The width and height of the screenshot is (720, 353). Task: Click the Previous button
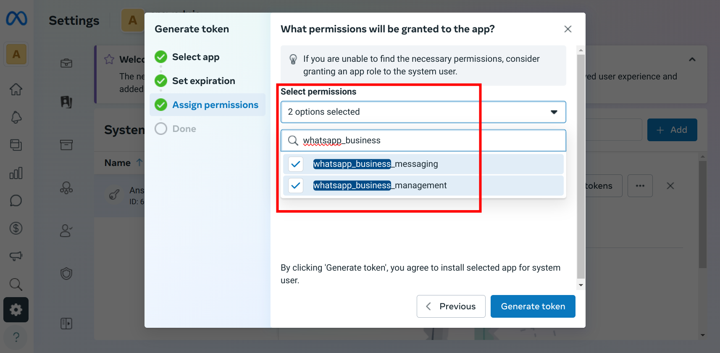pyautogui.click(x=451, y=306)
